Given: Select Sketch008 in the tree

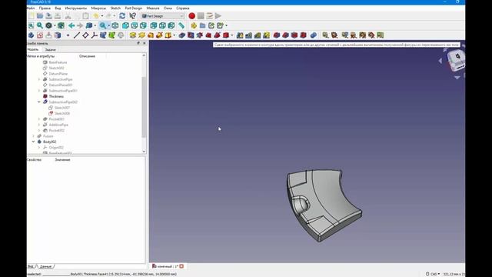Looking at the screenshot, I should (x=62, y=113).
